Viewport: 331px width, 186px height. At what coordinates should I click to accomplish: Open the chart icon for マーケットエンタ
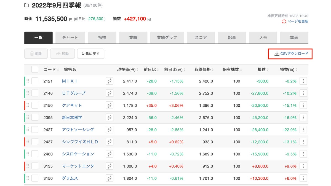click(110, 166)
